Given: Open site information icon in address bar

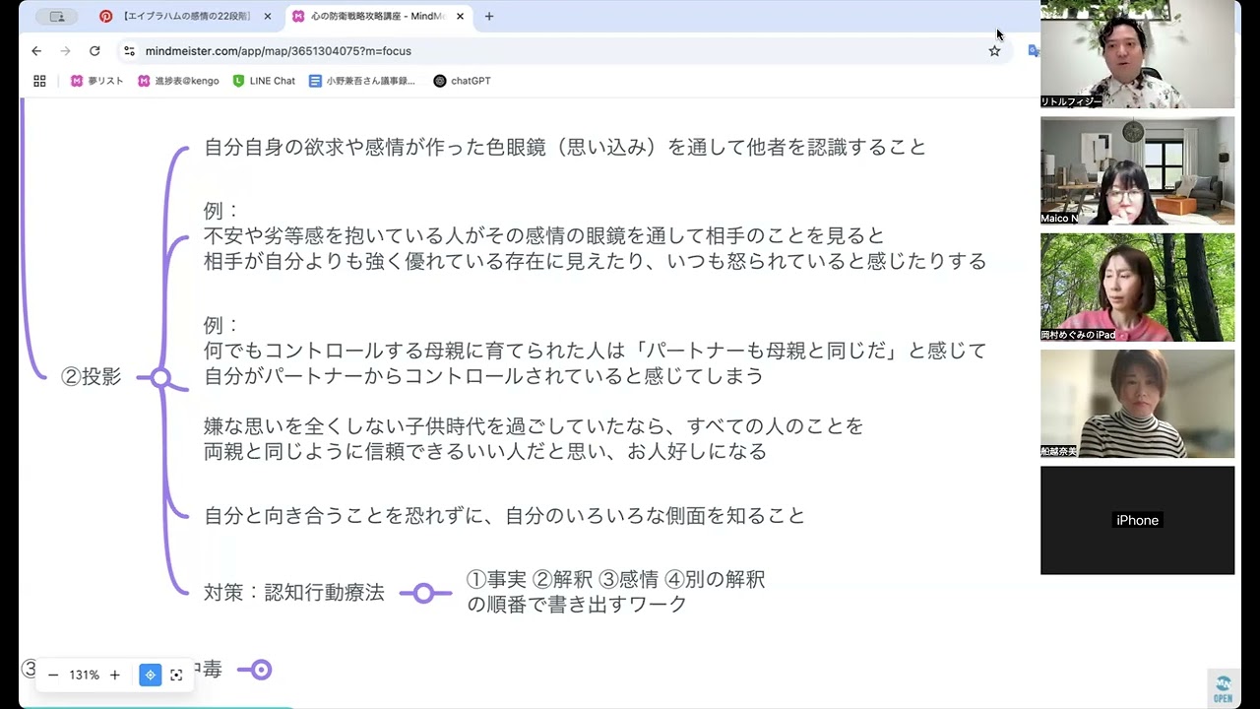Looking at the screenshot, I should (129, 51).
